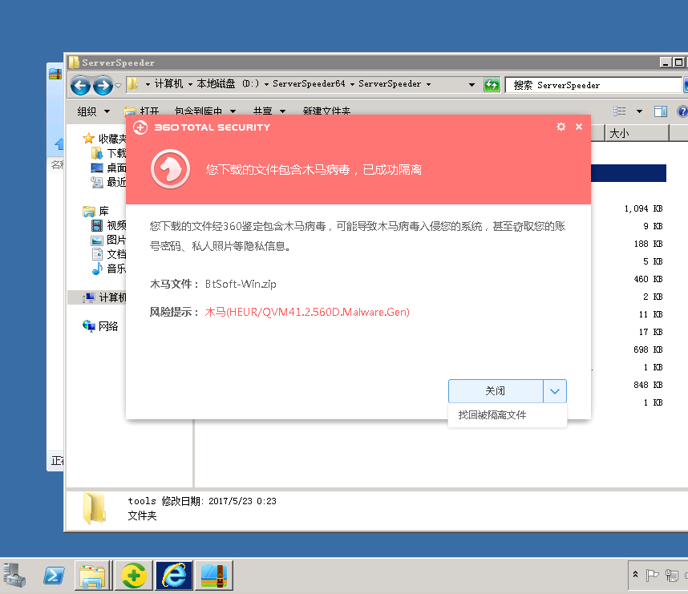This screenshot has width=688, height=594.
Task: Click Action Center flag tray icon
Action: point(652,574)
